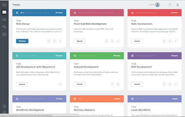Image resolution: width=185 pixels, height=117 pixels.
Task: Open the WordPress Development title
Action: click(30, 110)
